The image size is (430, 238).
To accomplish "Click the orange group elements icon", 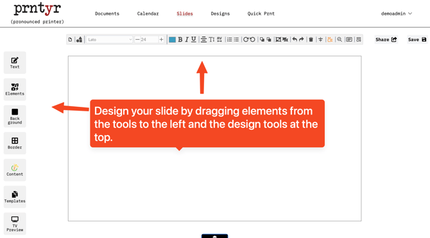I will pos(330,40).
